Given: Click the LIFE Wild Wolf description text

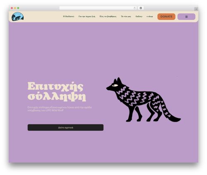Looking at the screenshot, I should pyautogui.click(x=60, y=109).
